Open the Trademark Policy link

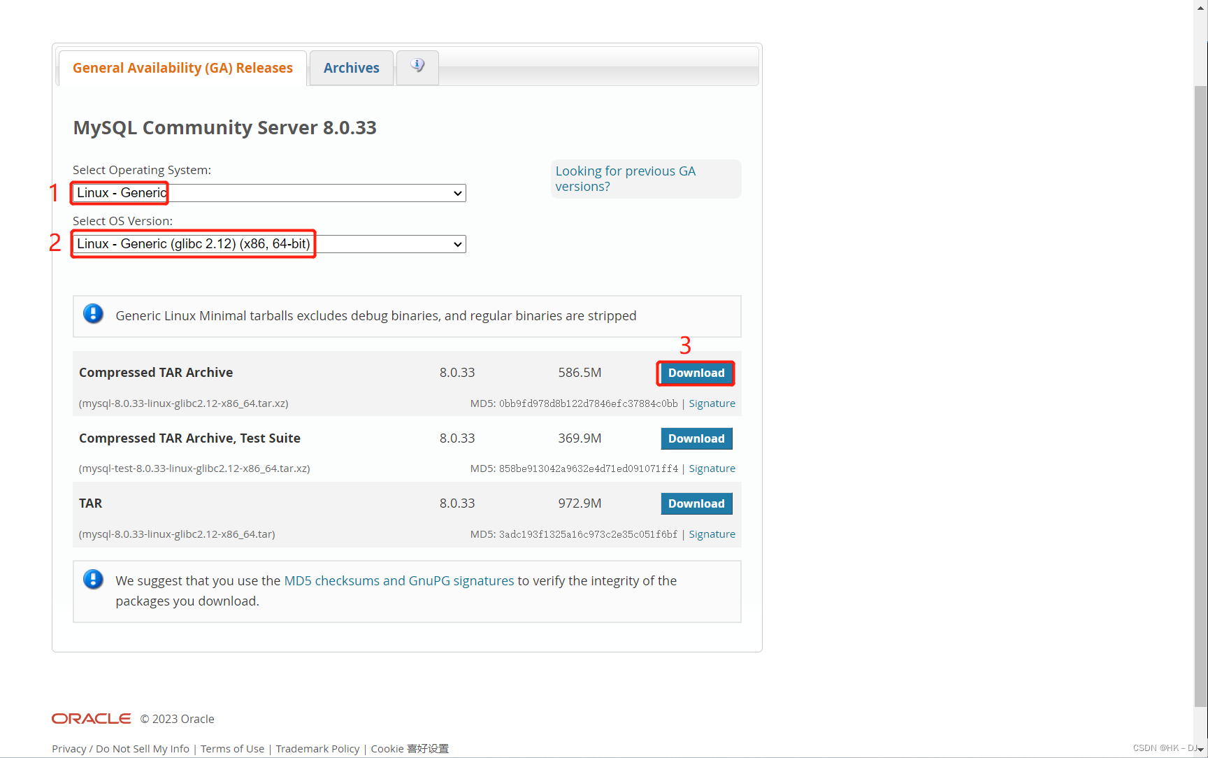[317, 748]
